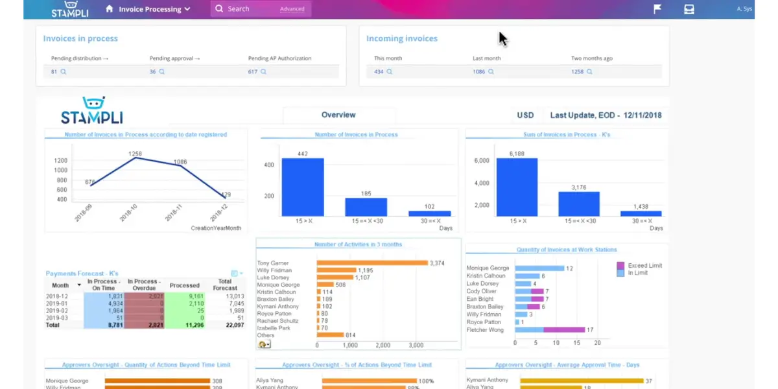Click Last Update, EOD - 12/11/2018 label

pyautogui.click(x=606, y=115)
